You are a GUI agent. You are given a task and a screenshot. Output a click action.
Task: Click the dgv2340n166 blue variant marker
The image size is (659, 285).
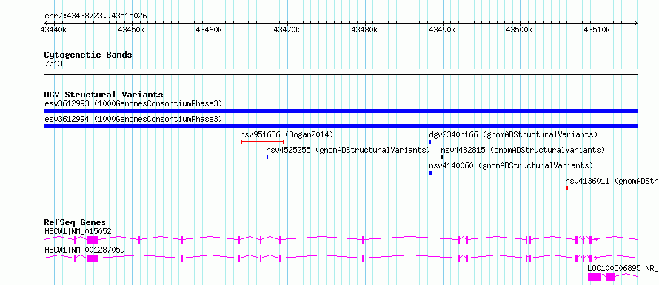click(x=430, y=142)
